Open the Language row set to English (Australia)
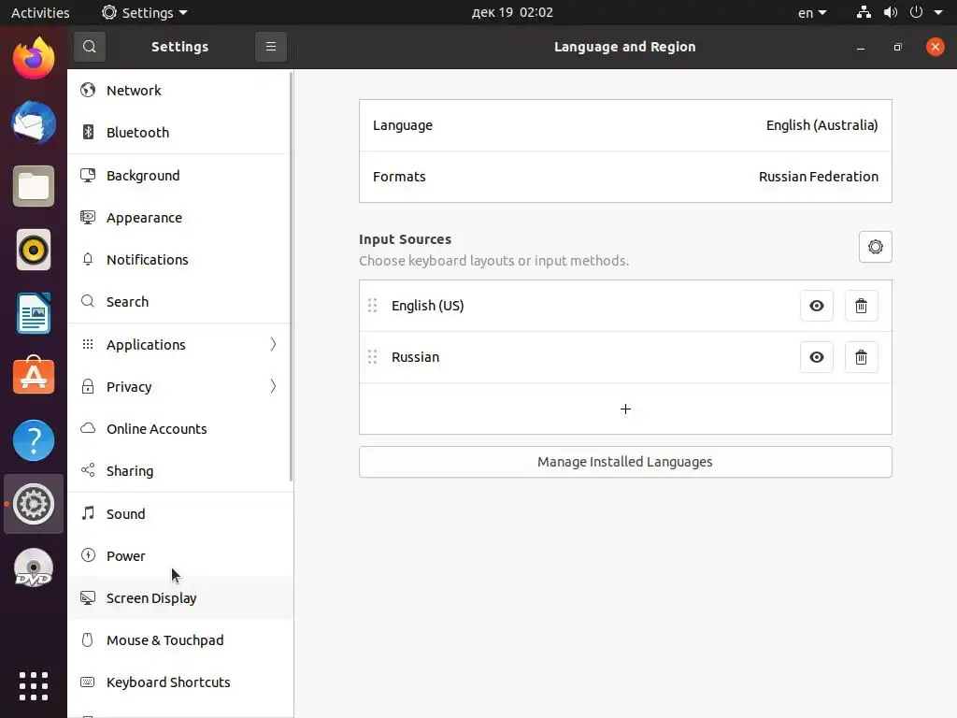Viewport: 957px width, 718px height. (x=625, y=125)
